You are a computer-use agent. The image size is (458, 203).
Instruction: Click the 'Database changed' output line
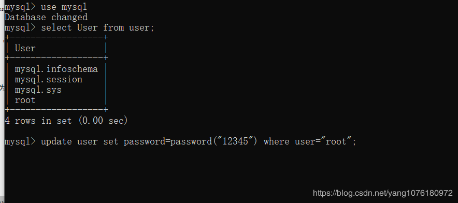coord(46,17)
